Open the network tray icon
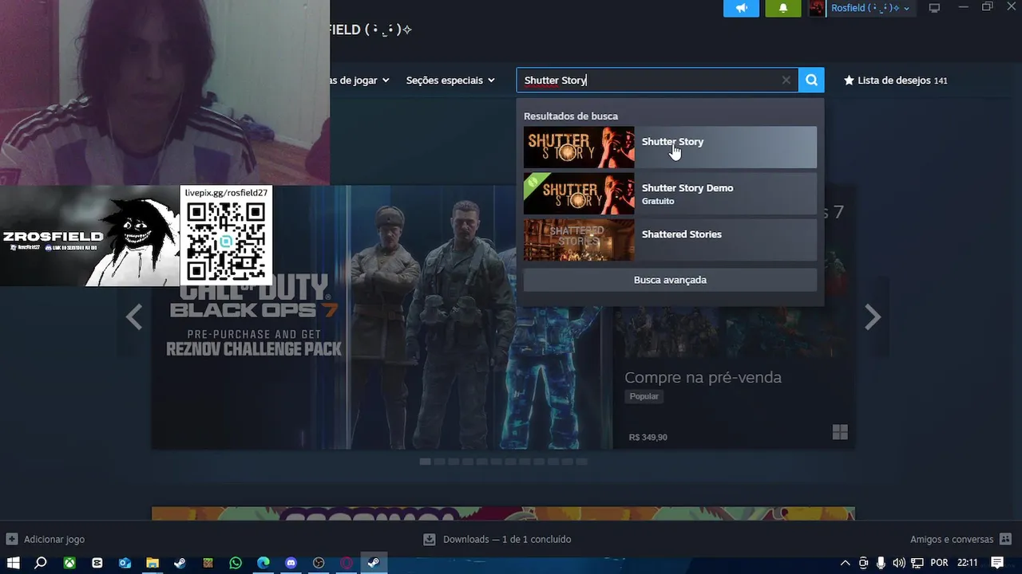Viewport: 1022px width, 574px height. pos(917,563)
